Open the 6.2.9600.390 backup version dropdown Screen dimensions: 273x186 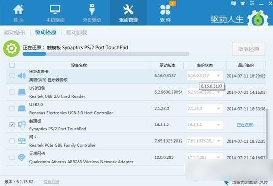(205, 92)
